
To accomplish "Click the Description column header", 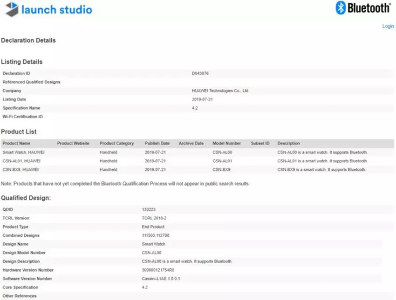I will [x=289, y=143].
